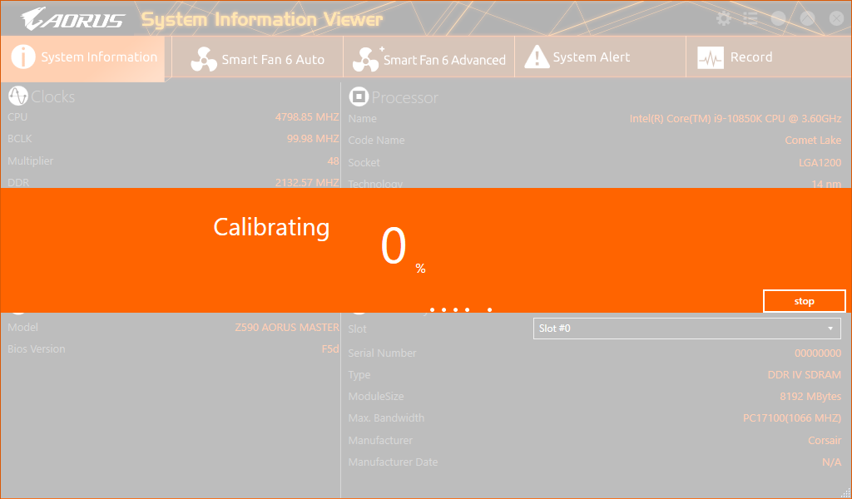Minimize the System Information Viewer window
The width and height of the screenshot is (852, 499).
point(779,19)
